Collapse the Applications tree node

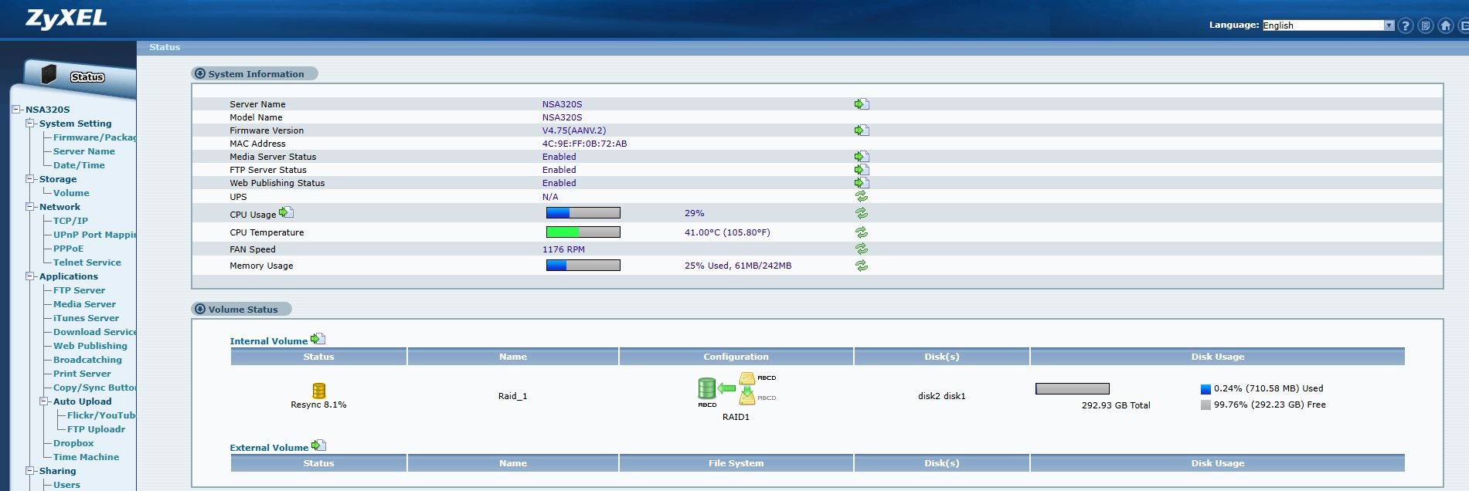coord(30,276)
